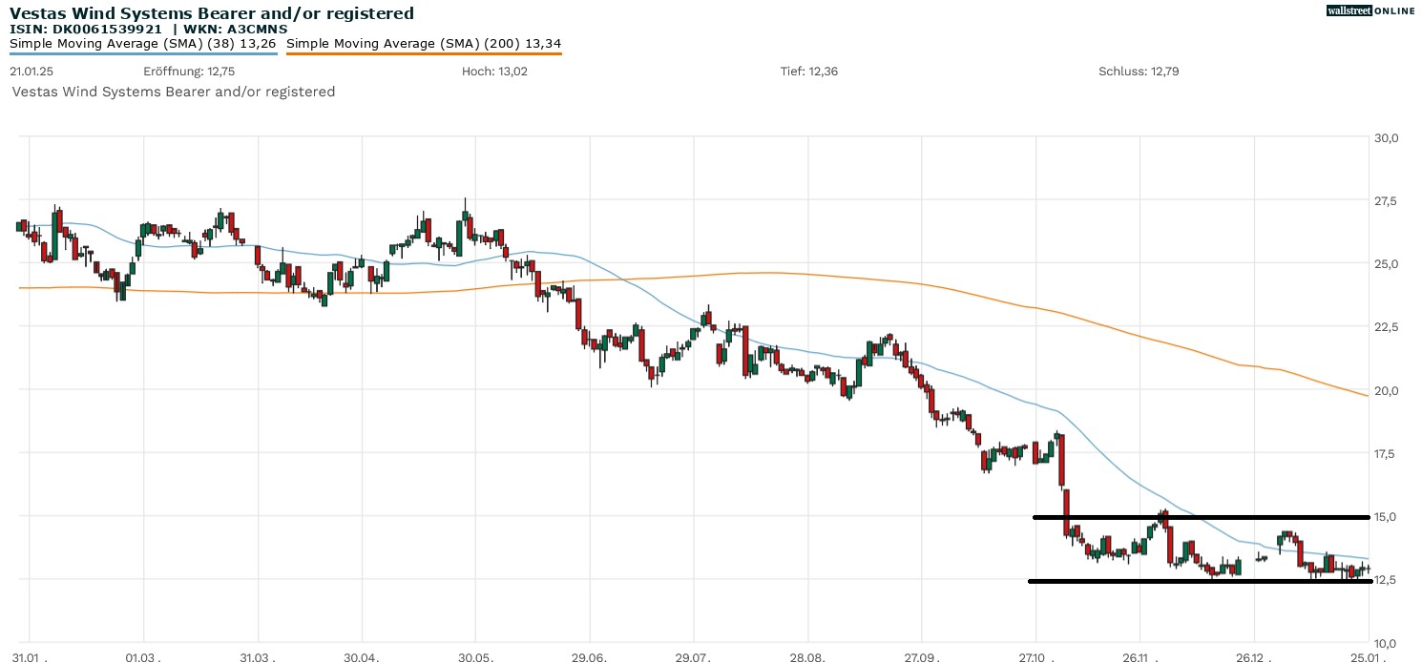Toggle the Simple Moving Average (38) legend
Image resolution: width=1422 pixels, height=662 pixels.
[143, 42]
